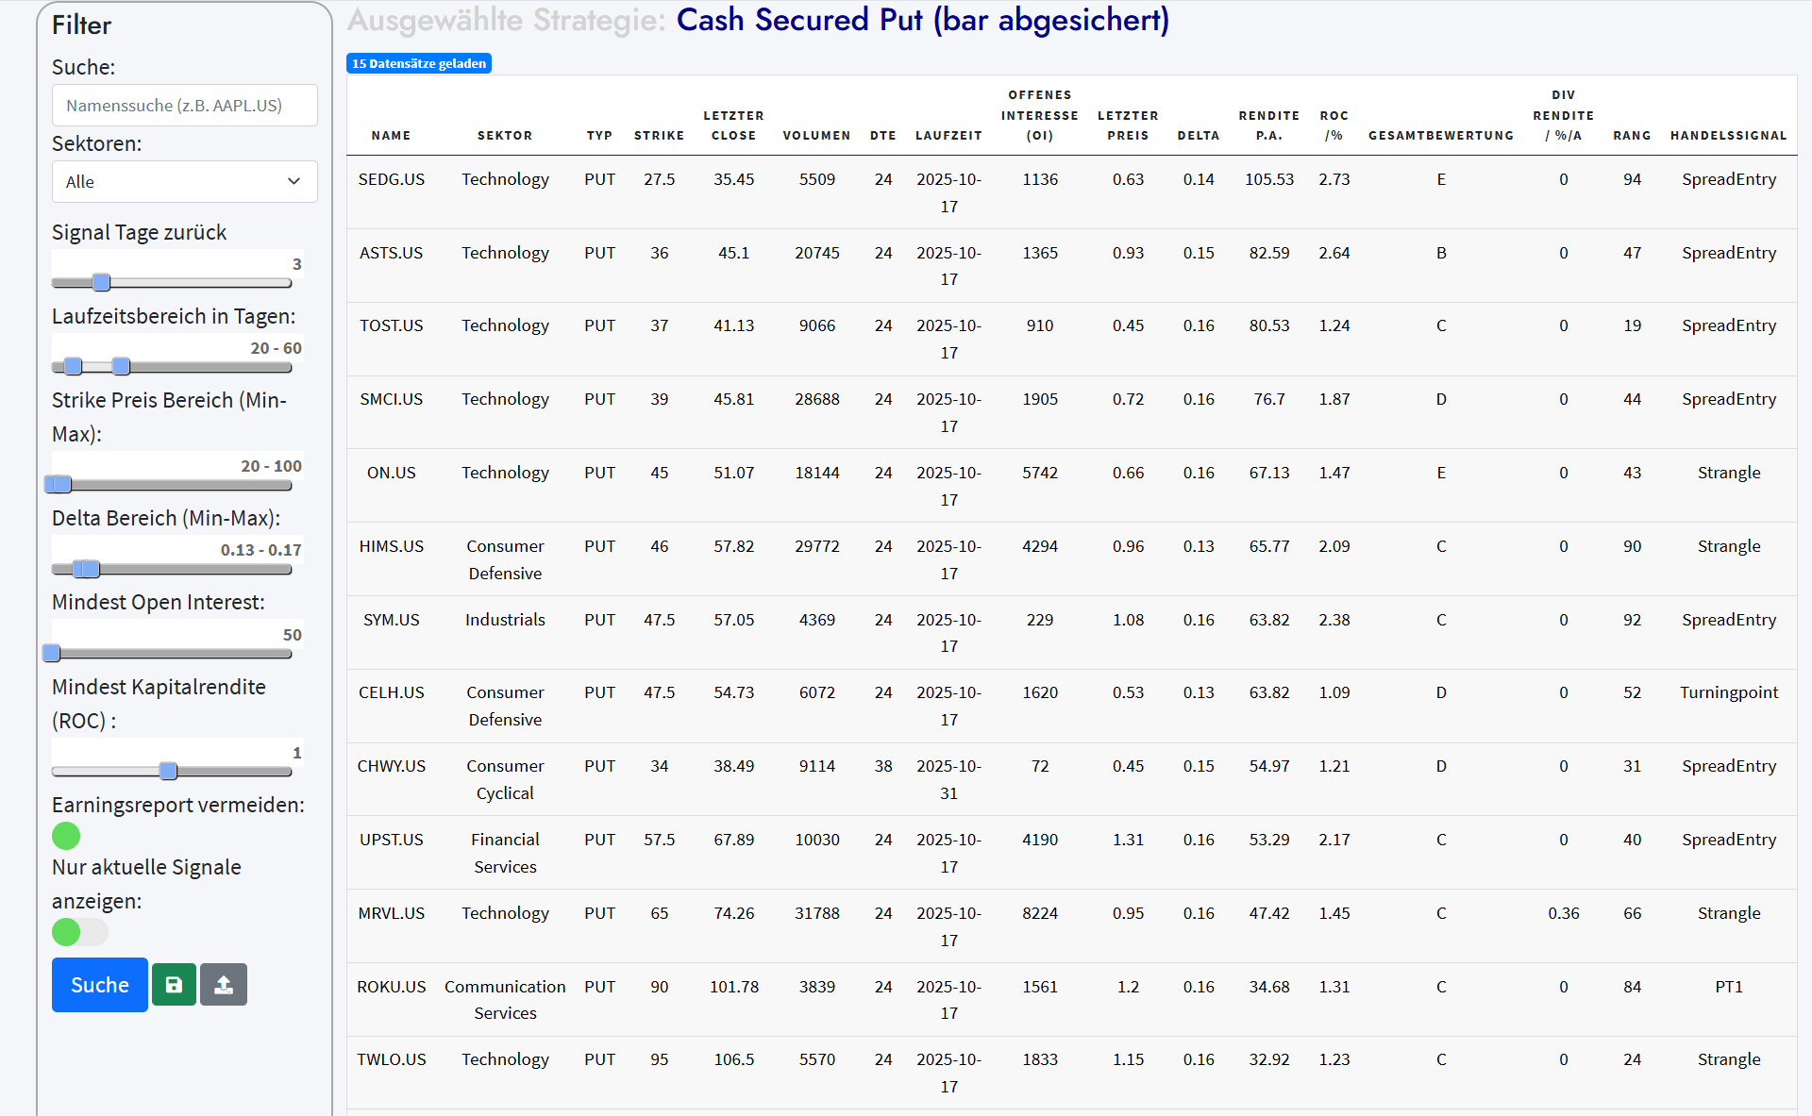Viewport: 1812px width, 1116px height.
Task: Sort by Handelssignal column header
Action: coord(1728,136)
